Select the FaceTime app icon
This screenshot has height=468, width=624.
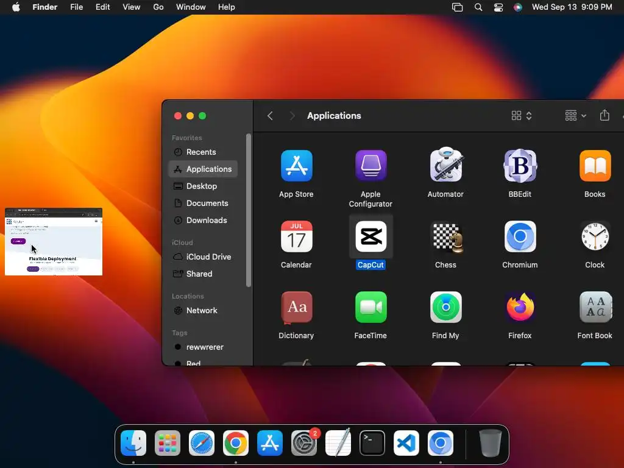[370, 307]
